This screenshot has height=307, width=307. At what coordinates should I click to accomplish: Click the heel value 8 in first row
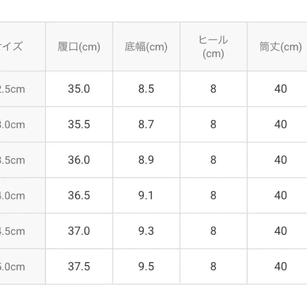(213, 89)
